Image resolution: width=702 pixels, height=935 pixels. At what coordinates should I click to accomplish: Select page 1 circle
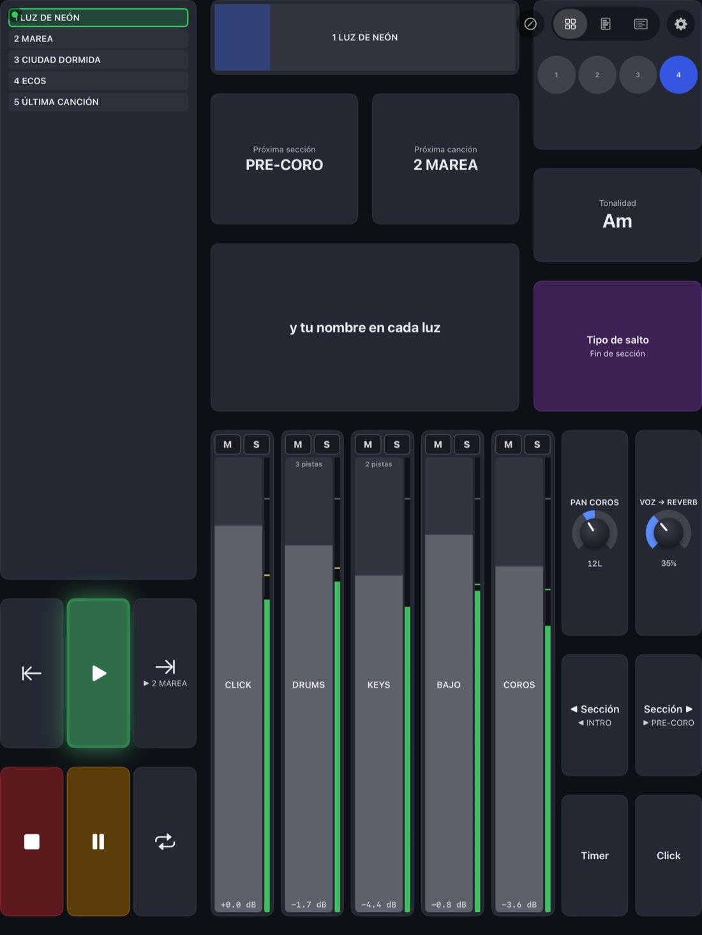(x=556, y=75)
